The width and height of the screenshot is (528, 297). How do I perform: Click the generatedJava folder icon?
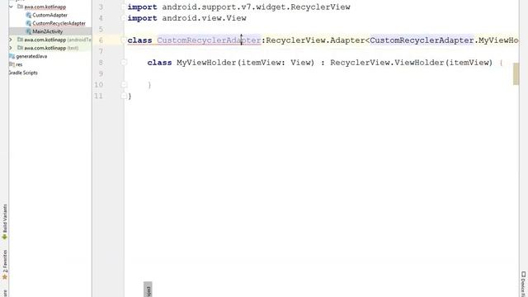point(12,56)
